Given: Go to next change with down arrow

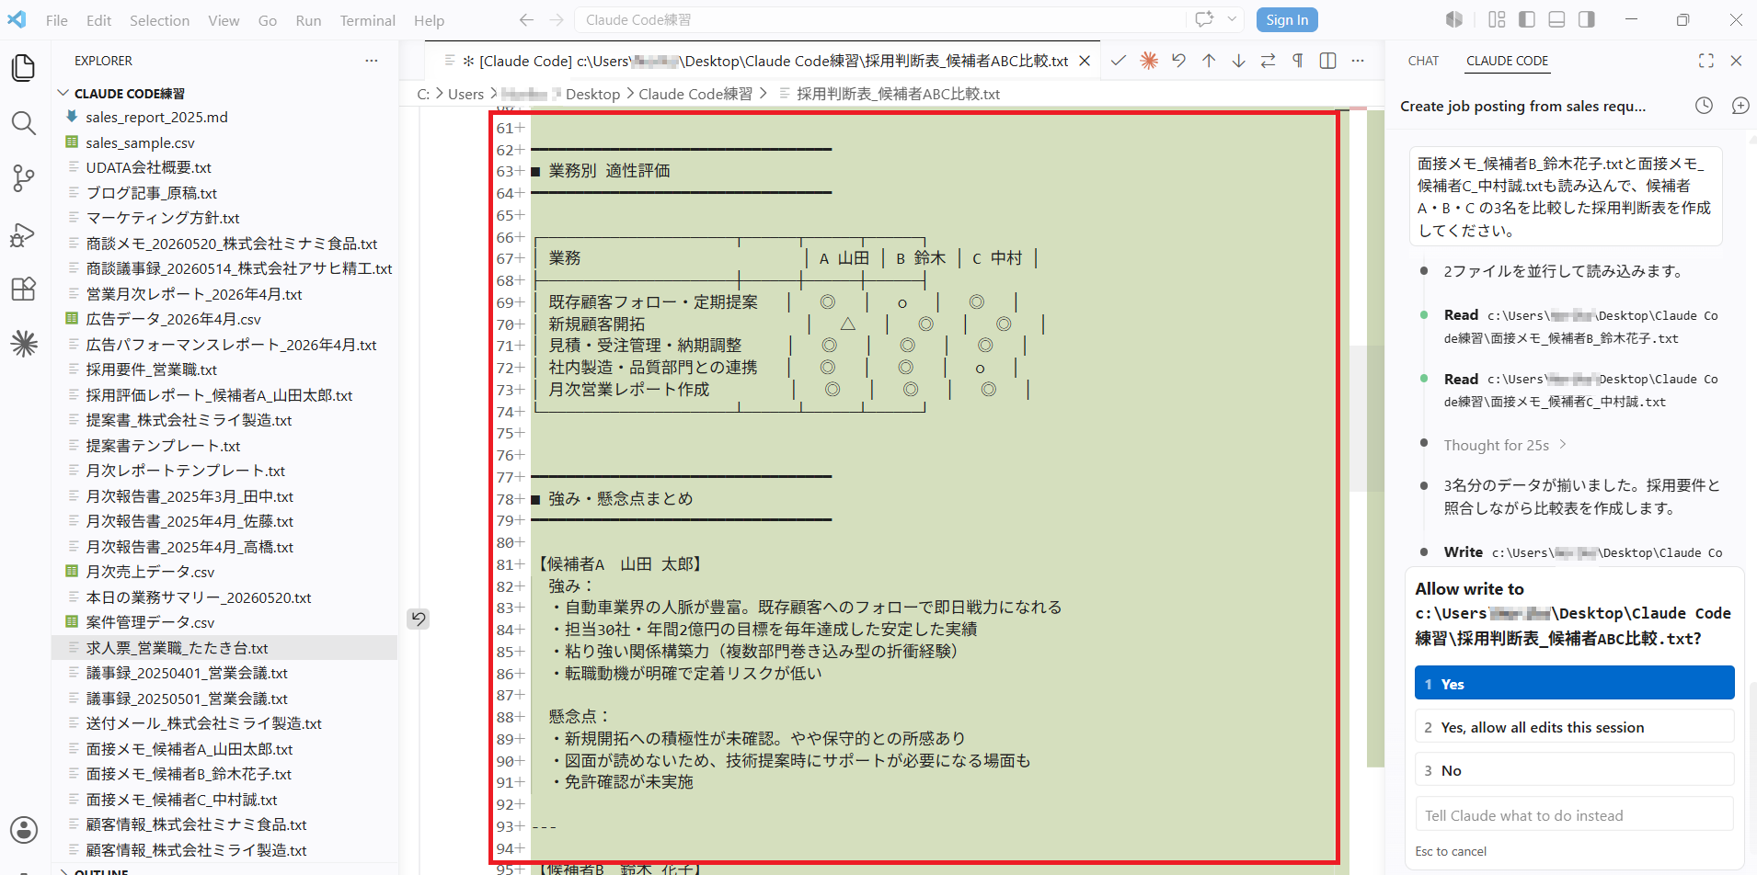Looking at the screenshot, I should pyautogui.click(x=1238, y=61).
